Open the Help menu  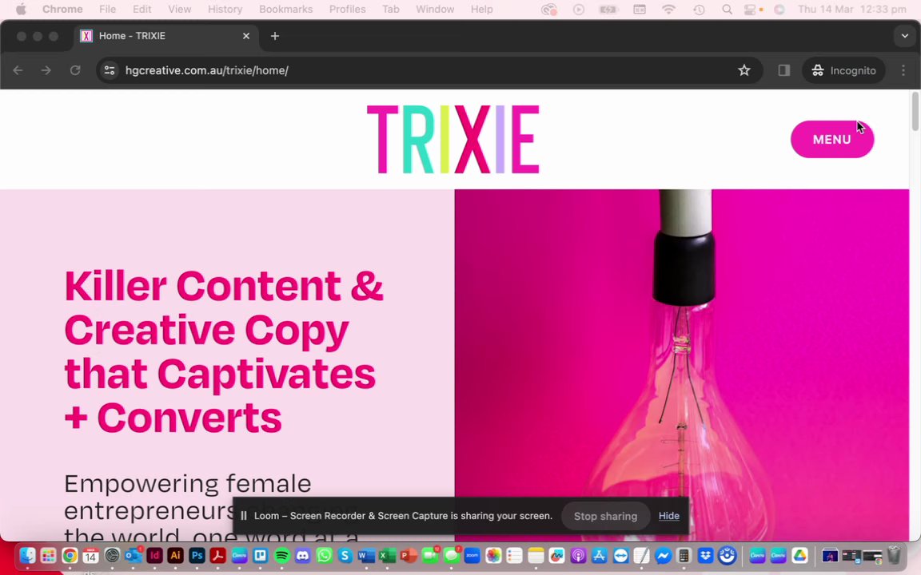pos(481,10)
